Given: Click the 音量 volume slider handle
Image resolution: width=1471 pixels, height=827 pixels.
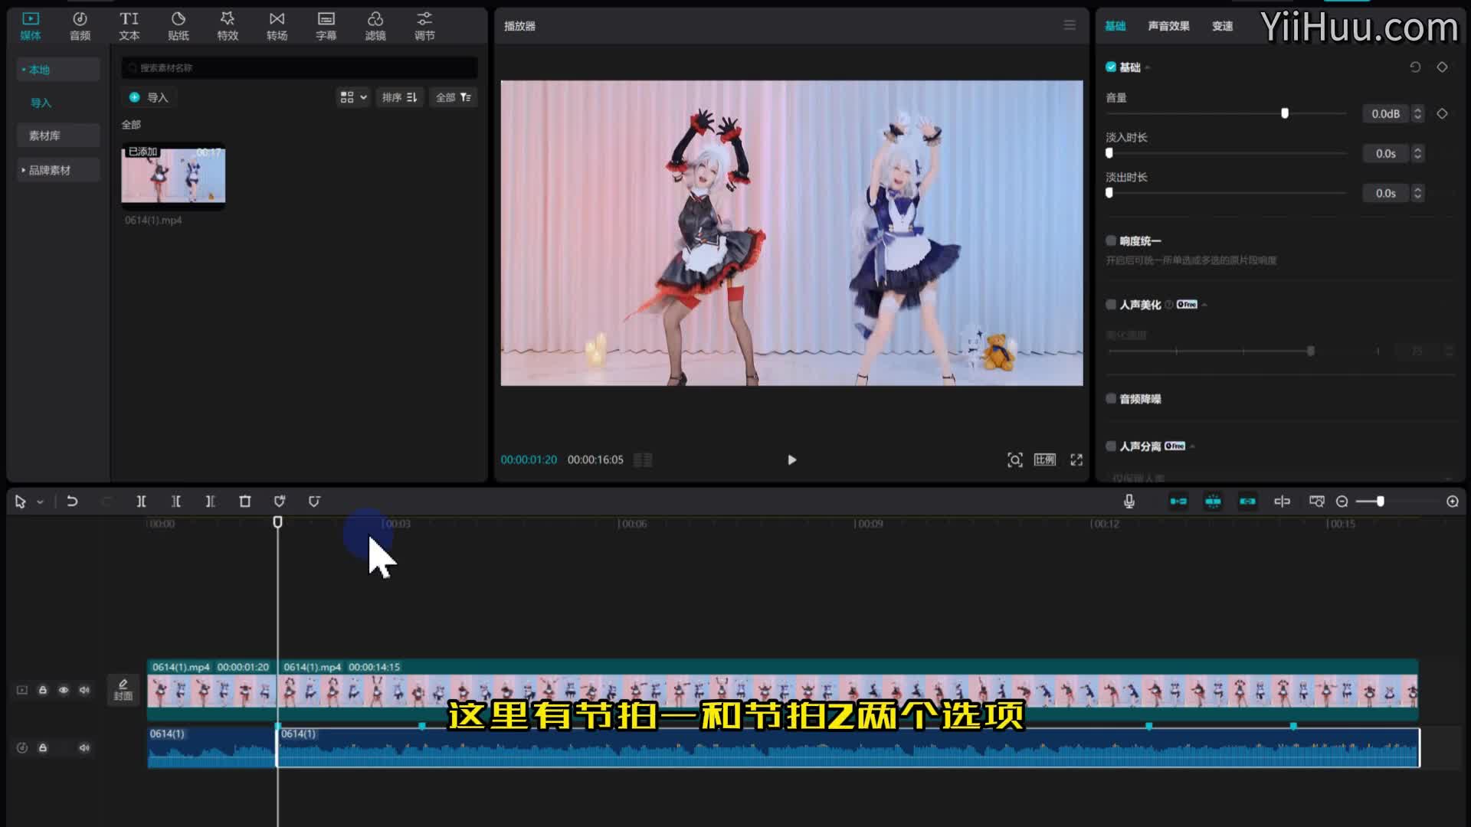Looking at the screenshot, I should (x=1285, y=113).
